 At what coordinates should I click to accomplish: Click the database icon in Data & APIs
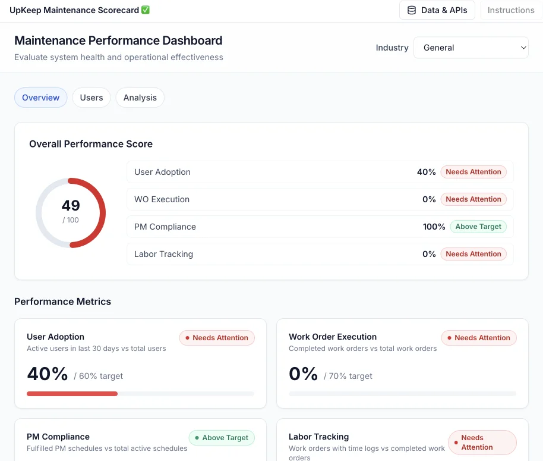412,10
